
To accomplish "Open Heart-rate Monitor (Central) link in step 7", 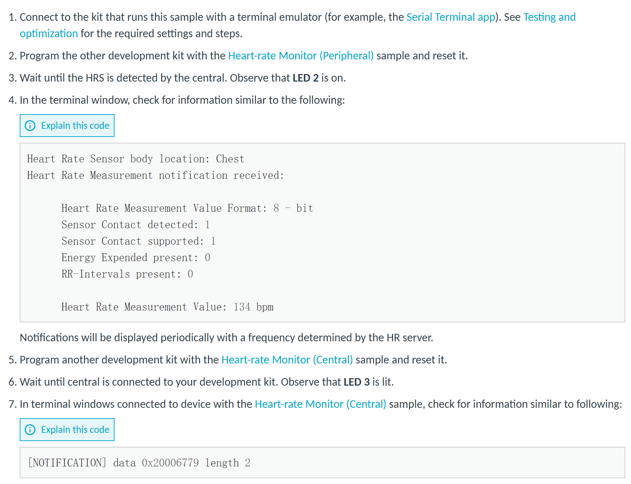I will (320, 404).
